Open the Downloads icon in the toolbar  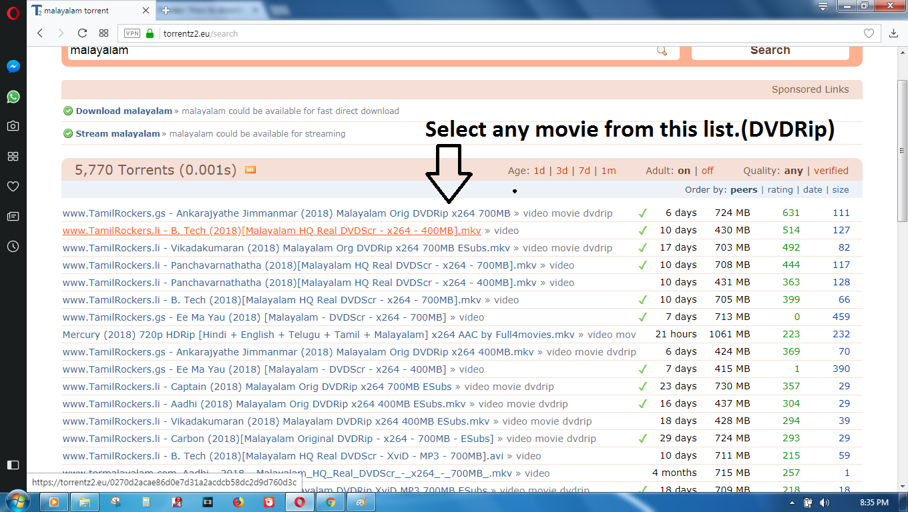894,33
